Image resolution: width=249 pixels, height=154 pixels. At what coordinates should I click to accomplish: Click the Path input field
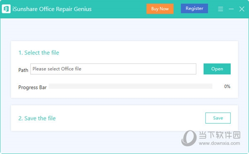(x=113, y=69)
